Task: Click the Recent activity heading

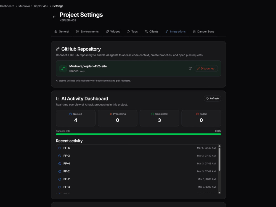Action: pos(69,141)
